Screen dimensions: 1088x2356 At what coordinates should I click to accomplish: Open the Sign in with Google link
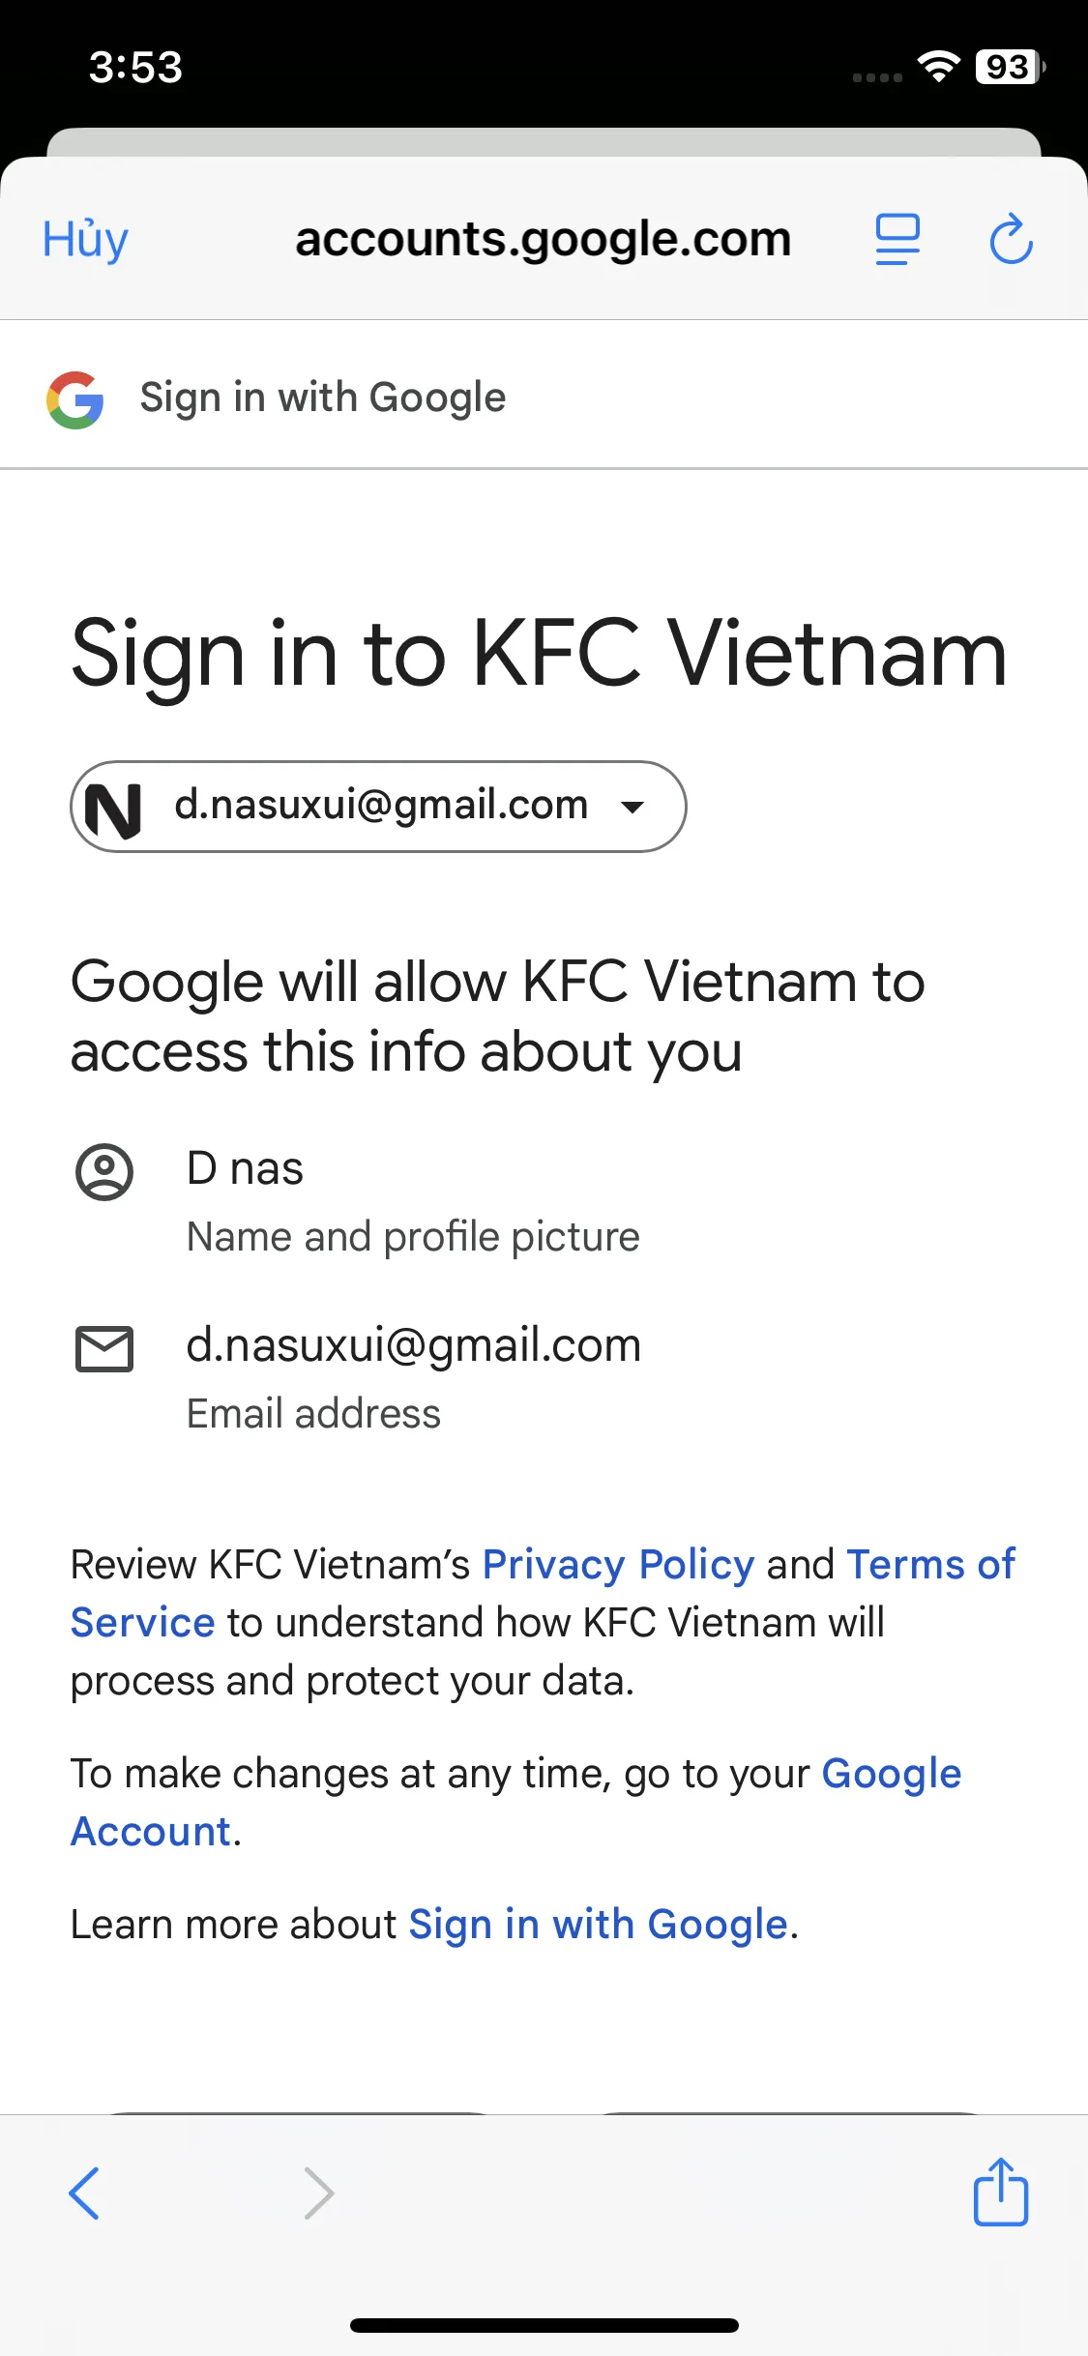[598, 1925]
